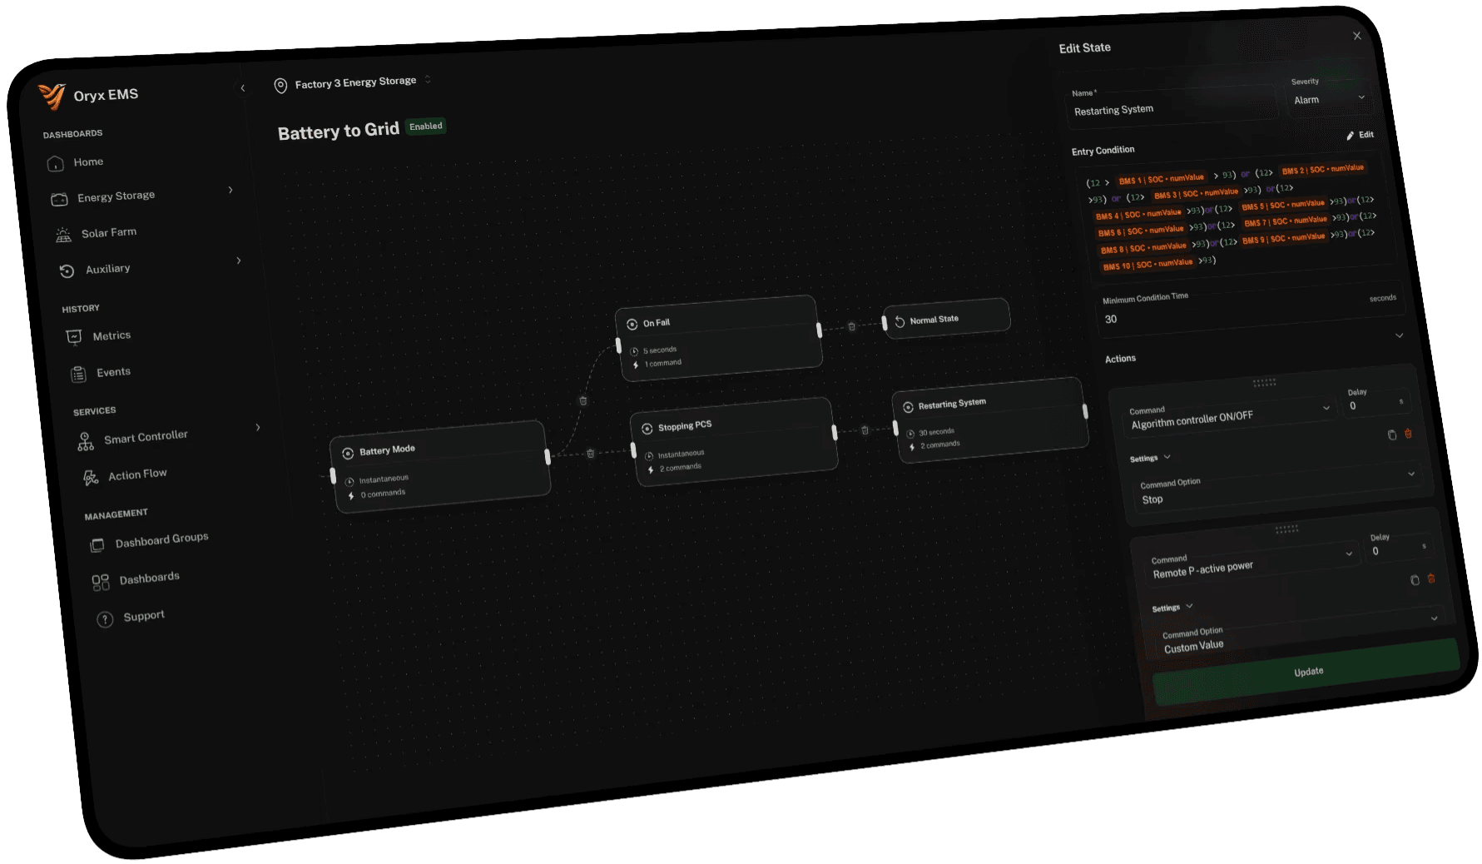The height and width of the screenshot is (864, 1482).
Task: Click Delay field of Remote P-active power command
Action: point(1400,548)
